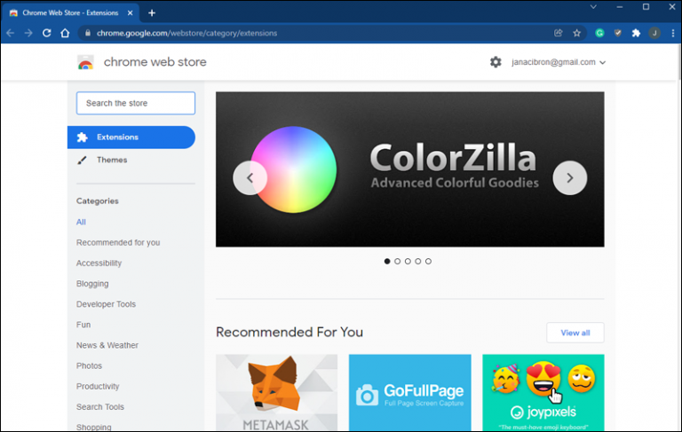
Task: Open the browser home page icon
Action: click(65, 33)
